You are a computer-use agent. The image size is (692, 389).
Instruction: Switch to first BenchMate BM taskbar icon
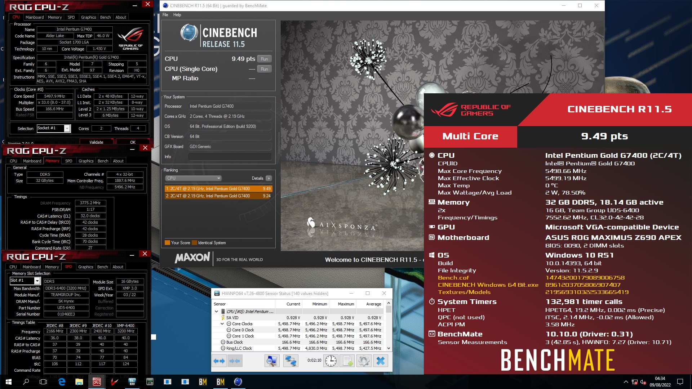pyautogui.click(x=203, y=382)
